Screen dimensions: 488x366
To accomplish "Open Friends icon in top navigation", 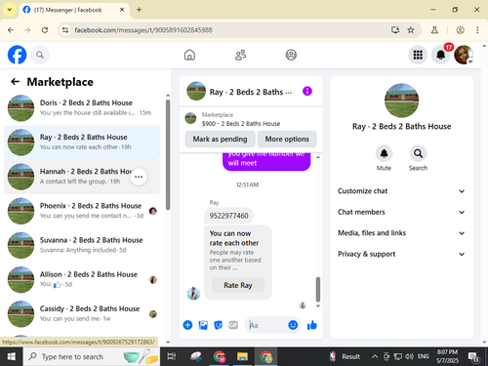I will (x=240, y=55).
